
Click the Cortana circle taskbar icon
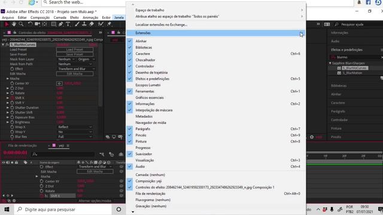pos(118,210)
